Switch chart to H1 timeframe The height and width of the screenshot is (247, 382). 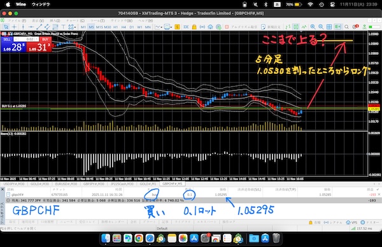(115, 27)
